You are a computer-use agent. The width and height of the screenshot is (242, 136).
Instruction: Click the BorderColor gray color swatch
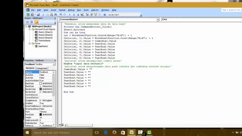click(x=40, y=89)
